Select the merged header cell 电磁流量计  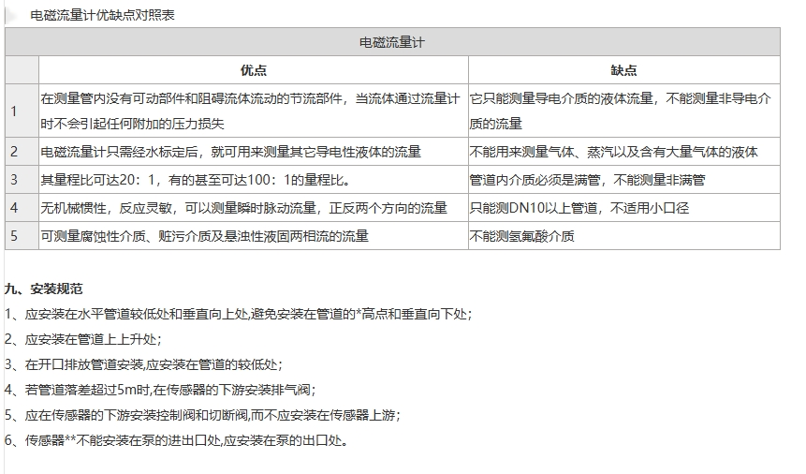tap(392, 42)
